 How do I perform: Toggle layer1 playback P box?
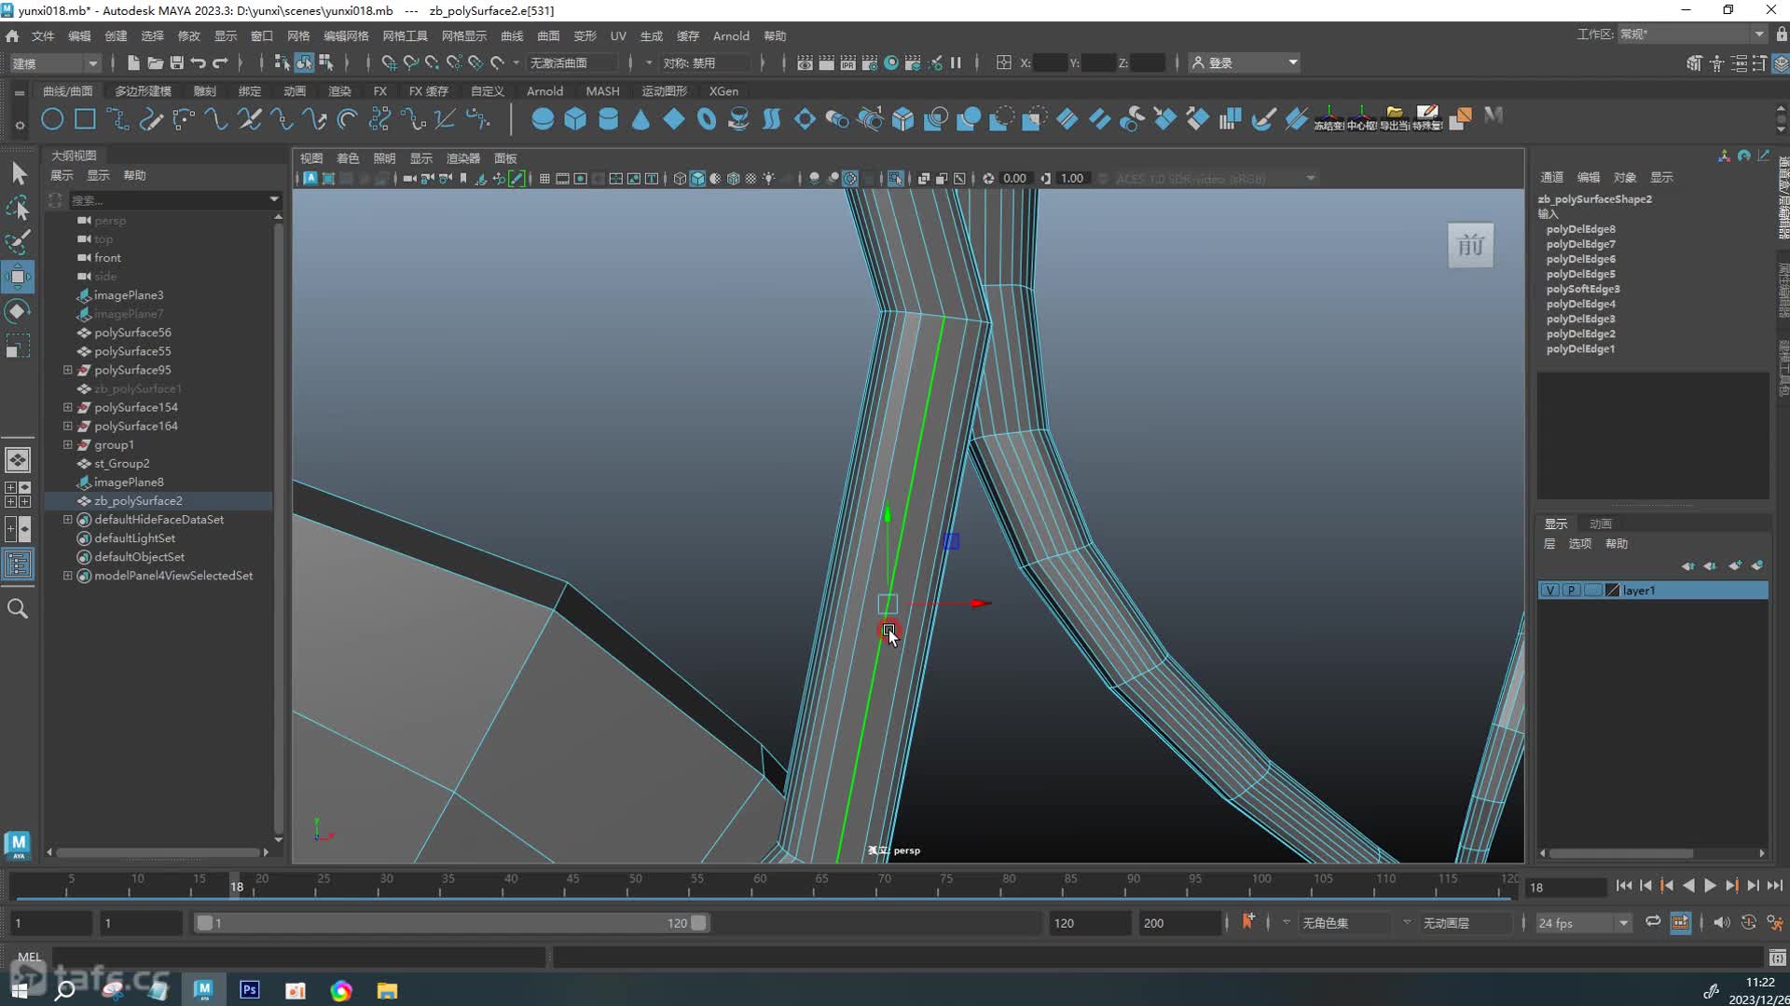[1571, 591]
